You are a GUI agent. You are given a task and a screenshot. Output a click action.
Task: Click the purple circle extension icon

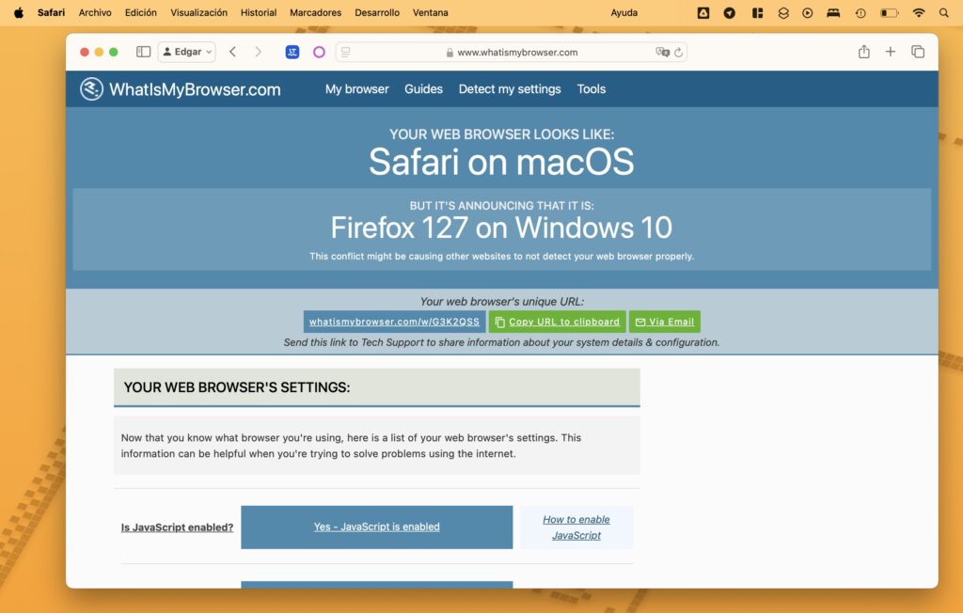click(x=319, y=53)
